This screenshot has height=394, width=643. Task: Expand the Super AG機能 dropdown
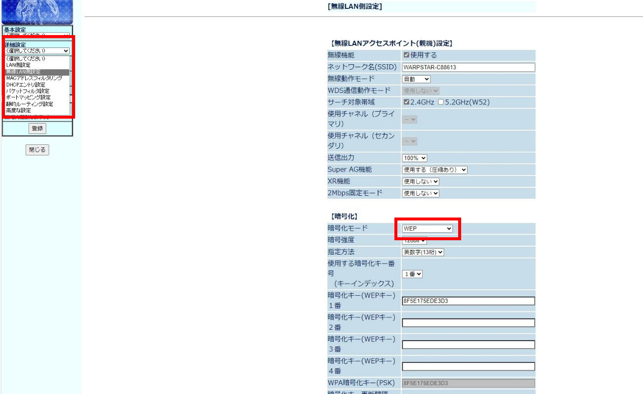pos(434,170)
